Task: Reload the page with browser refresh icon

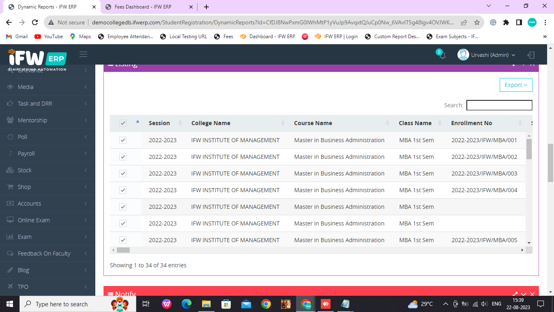Action: point(35,22)
